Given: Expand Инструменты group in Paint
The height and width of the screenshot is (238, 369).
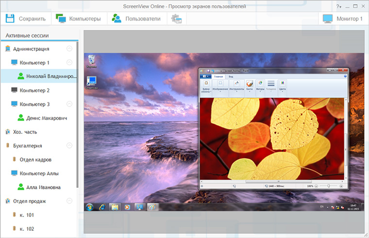Looking at the screenshot, I should tap(236, 86).
